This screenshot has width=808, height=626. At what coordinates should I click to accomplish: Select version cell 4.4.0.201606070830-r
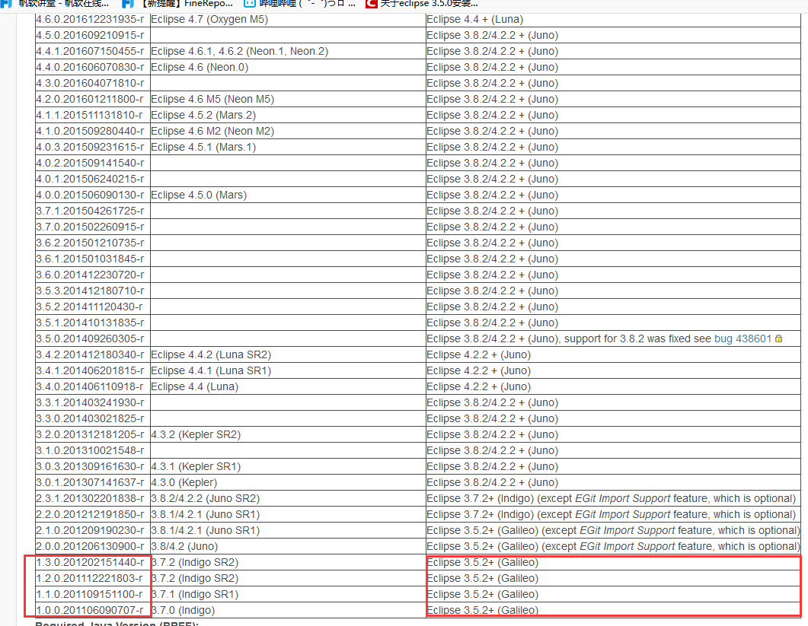(93, 67)
